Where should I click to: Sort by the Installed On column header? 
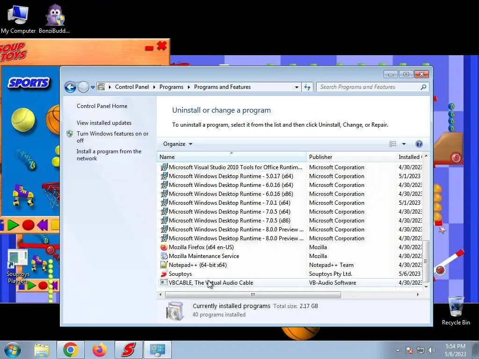(409, 157)
